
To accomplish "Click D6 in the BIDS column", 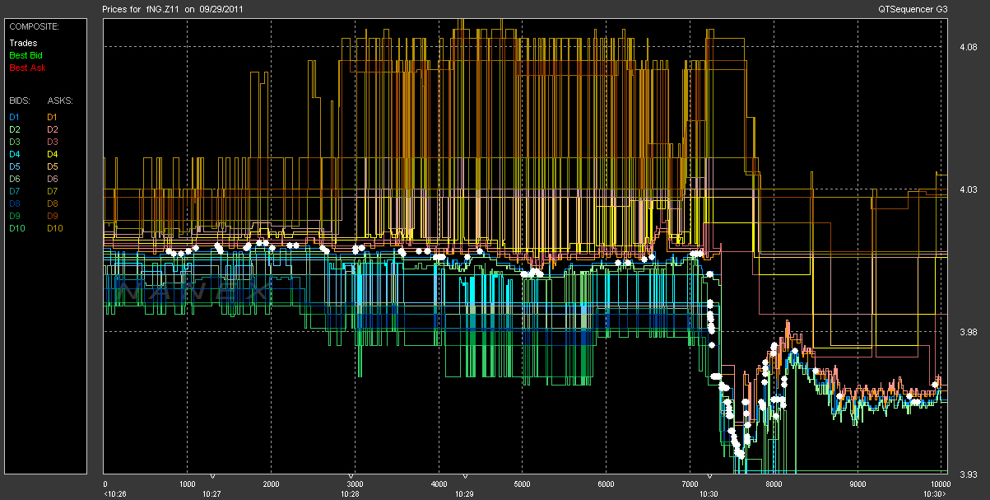I will pos(14,179).
